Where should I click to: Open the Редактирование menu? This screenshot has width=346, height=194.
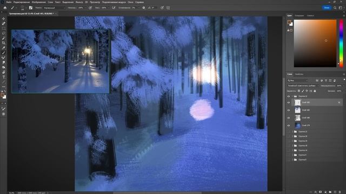coord(22,2)
